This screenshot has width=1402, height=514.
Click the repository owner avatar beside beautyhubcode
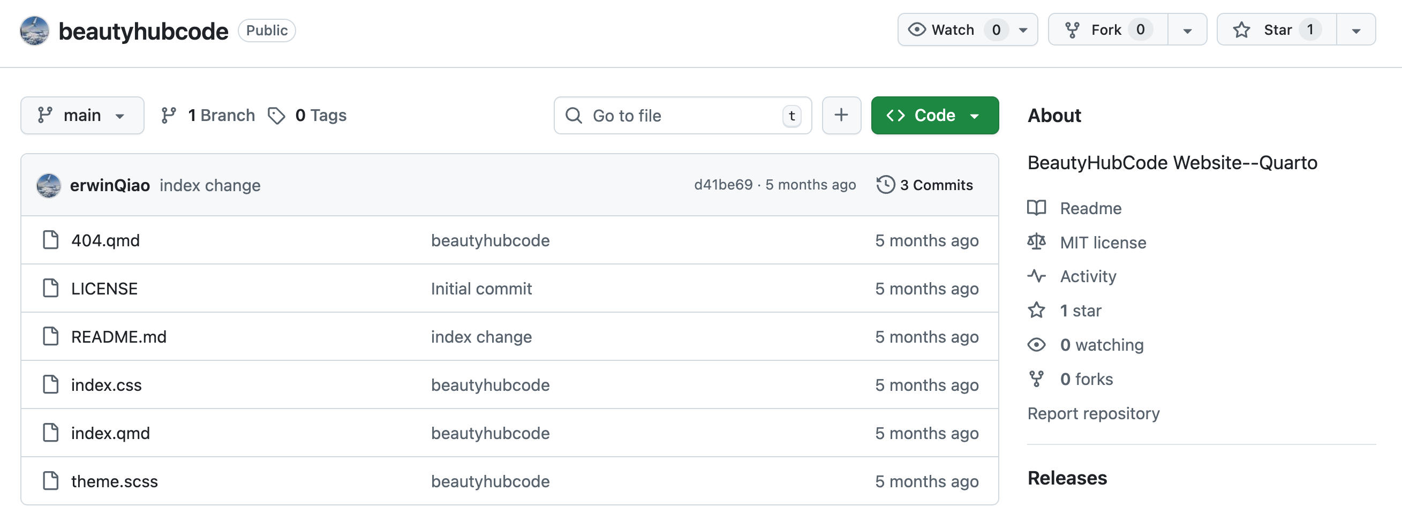(34, 31)
